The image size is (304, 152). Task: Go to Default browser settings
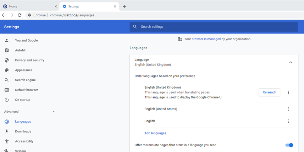[26, 90]
